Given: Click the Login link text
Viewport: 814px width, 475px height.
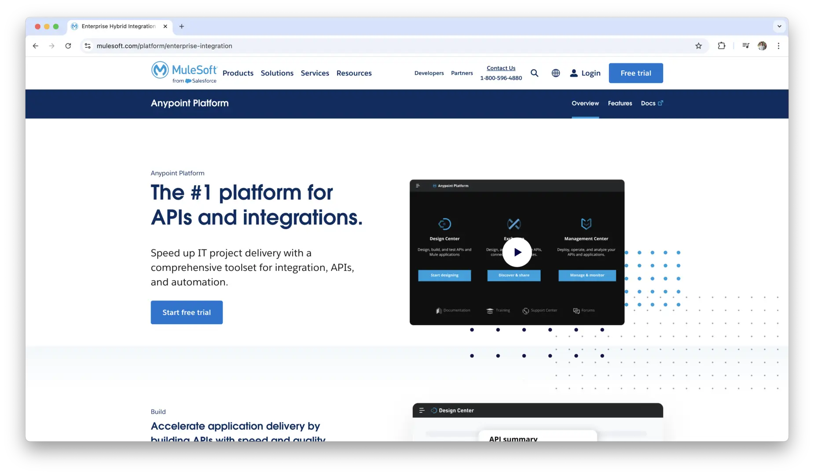Looking at the screenshot, I should pyautogui.click(x=591, y=73).
